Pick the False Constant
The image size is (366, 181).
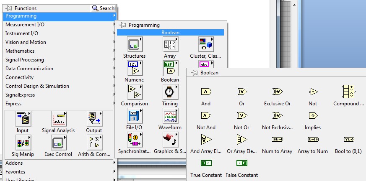[x=242, y=163]
